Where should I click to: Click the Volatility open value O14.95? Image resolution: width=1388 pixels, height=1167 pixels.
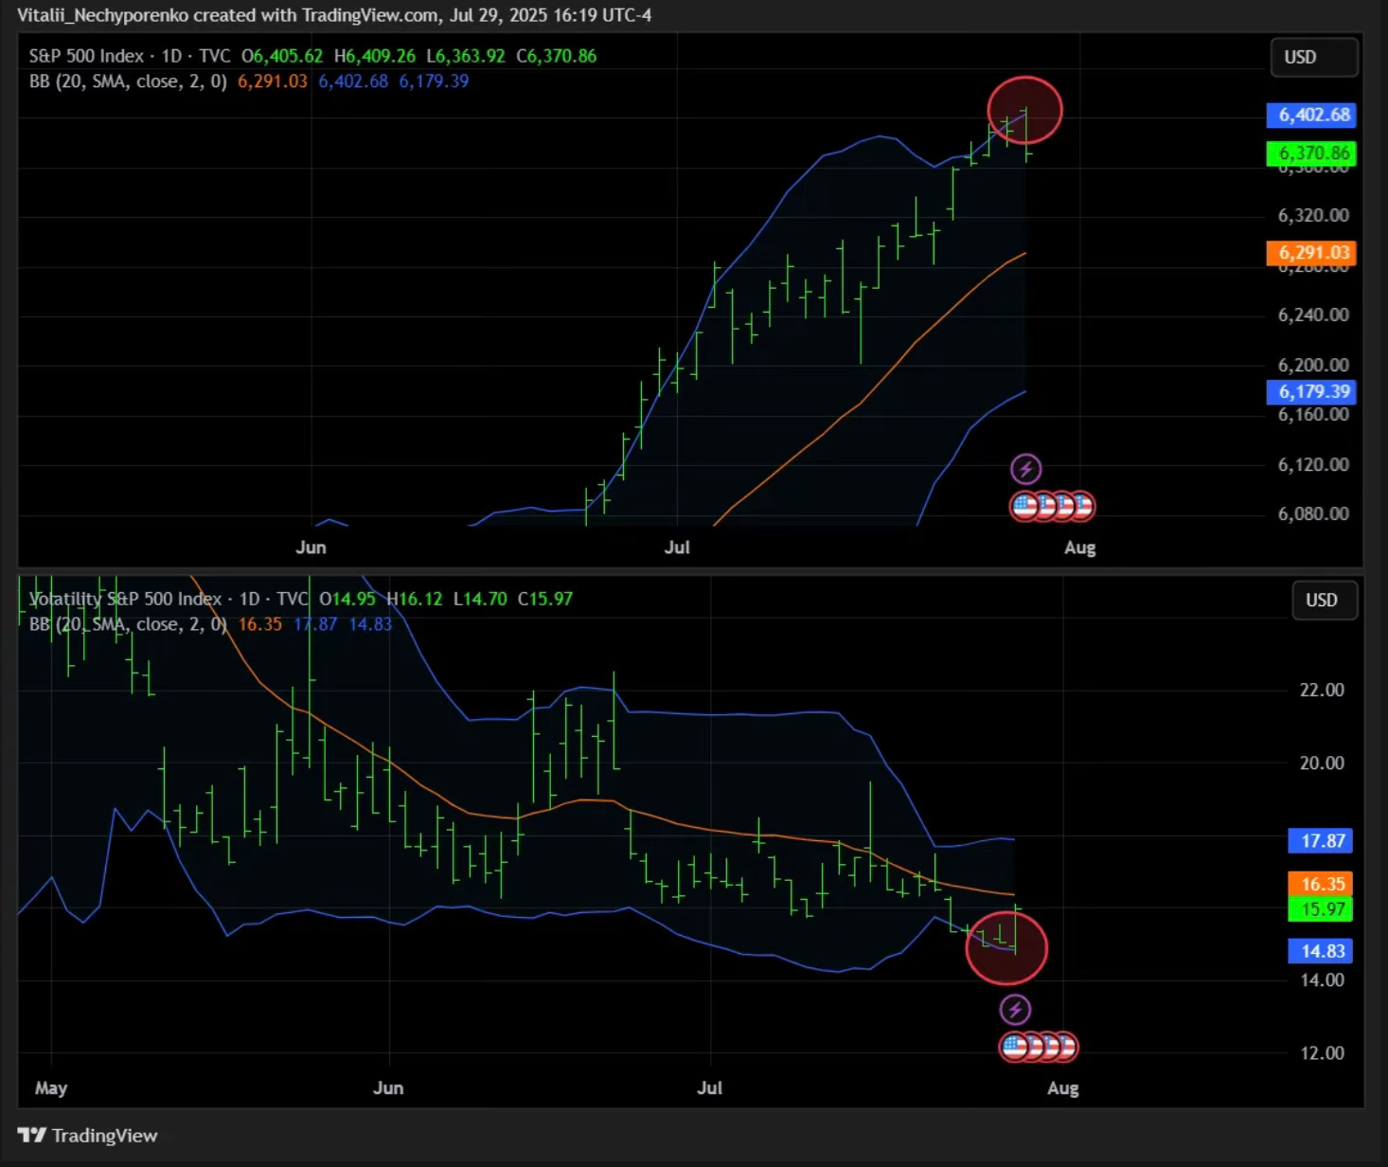click(x=347, y=599)
